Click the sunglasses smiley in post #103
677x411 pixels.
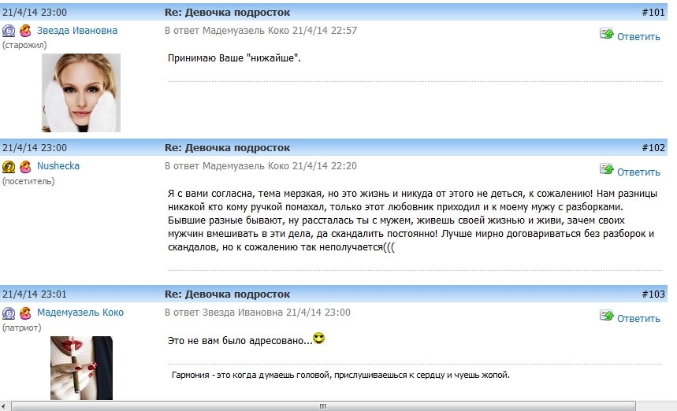point(319,339)
